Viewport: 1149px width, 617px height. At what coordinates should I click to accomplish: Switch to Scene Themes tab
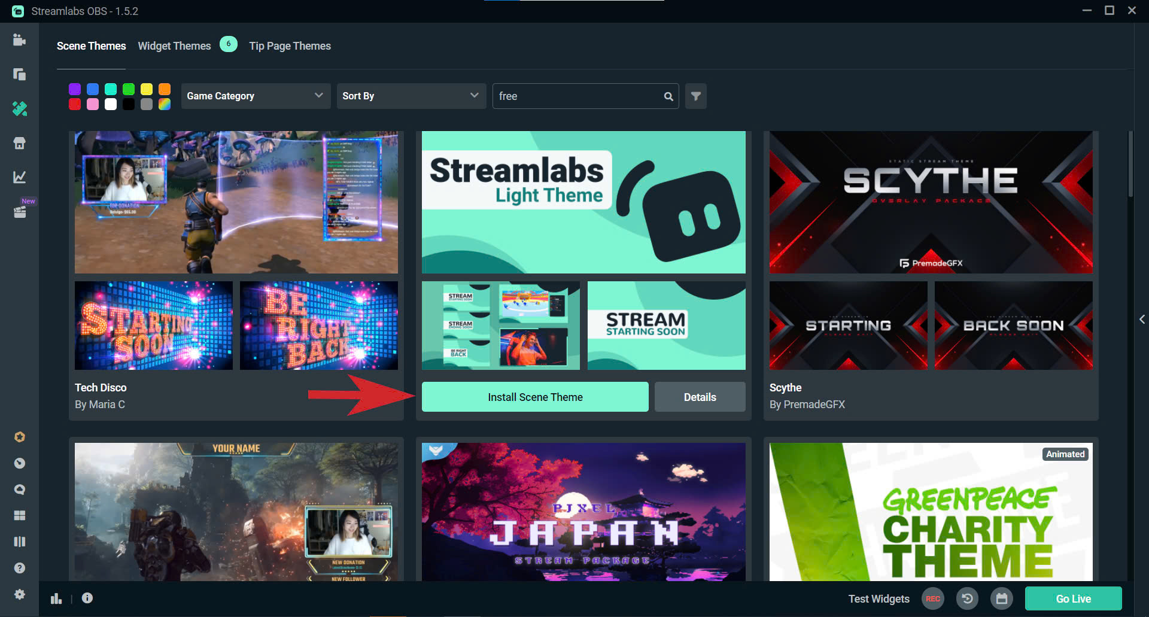click(91, 46)
